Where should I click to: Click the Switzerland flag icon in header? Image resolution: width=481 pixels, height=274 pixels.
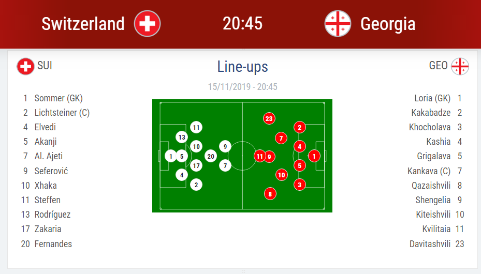tap(147, 24)
